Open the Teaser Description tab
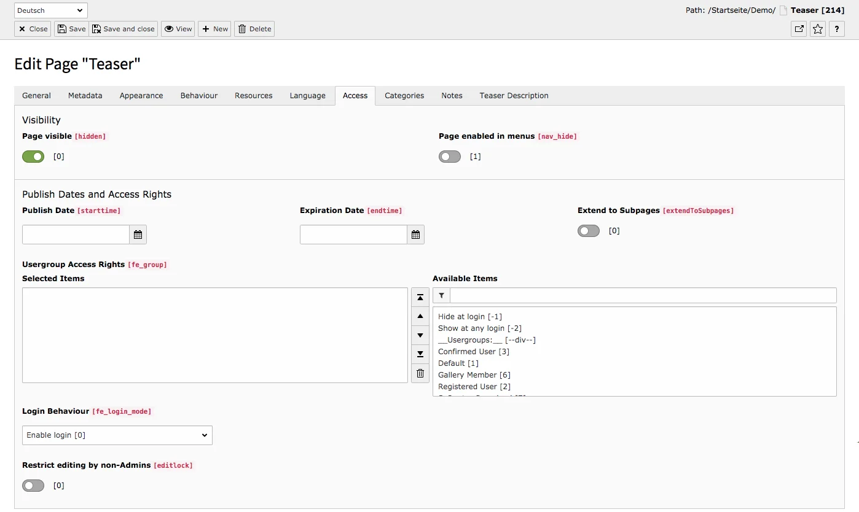 point(514,95)
